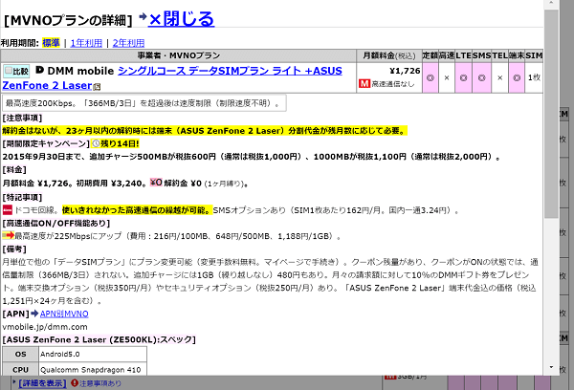
Task: Click the SIM column header
Action: tap(534, 55)
